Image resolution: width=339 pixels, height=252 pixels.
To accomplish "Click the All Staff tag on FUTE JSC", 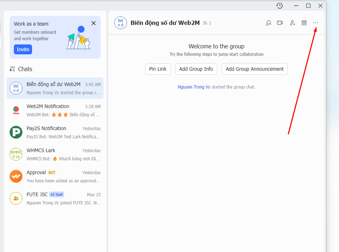I will pos(57,194).
